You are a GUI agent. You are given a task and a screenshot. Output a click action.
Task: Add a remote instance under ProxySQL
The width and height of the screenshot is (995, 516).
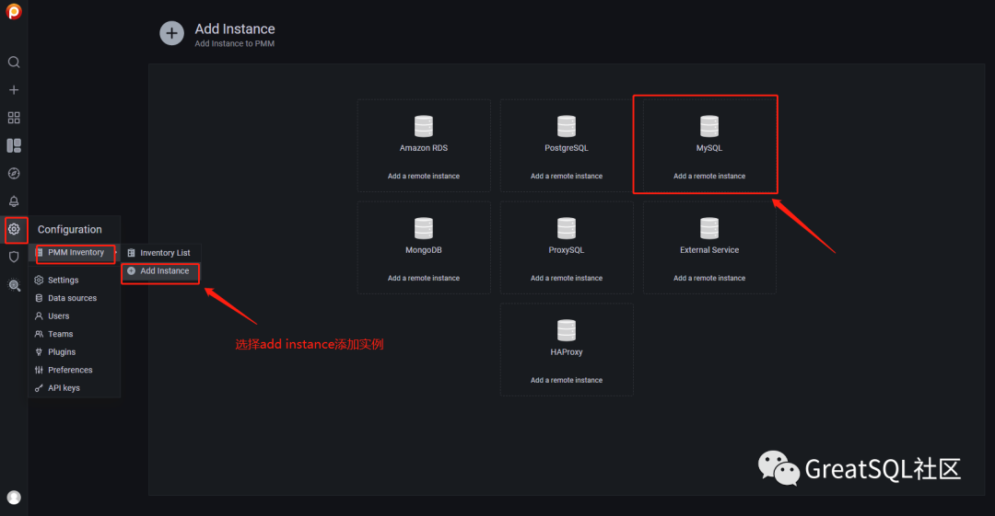pos(566,279)
